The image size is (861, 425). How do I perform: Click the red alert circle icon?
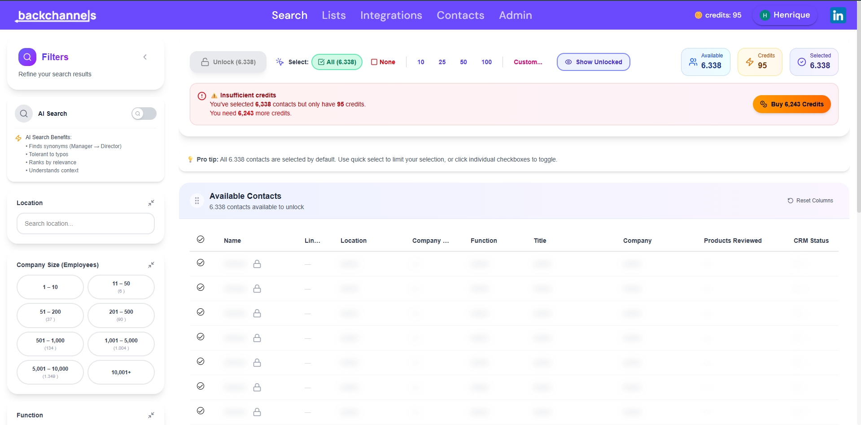(x=202, y=96)
